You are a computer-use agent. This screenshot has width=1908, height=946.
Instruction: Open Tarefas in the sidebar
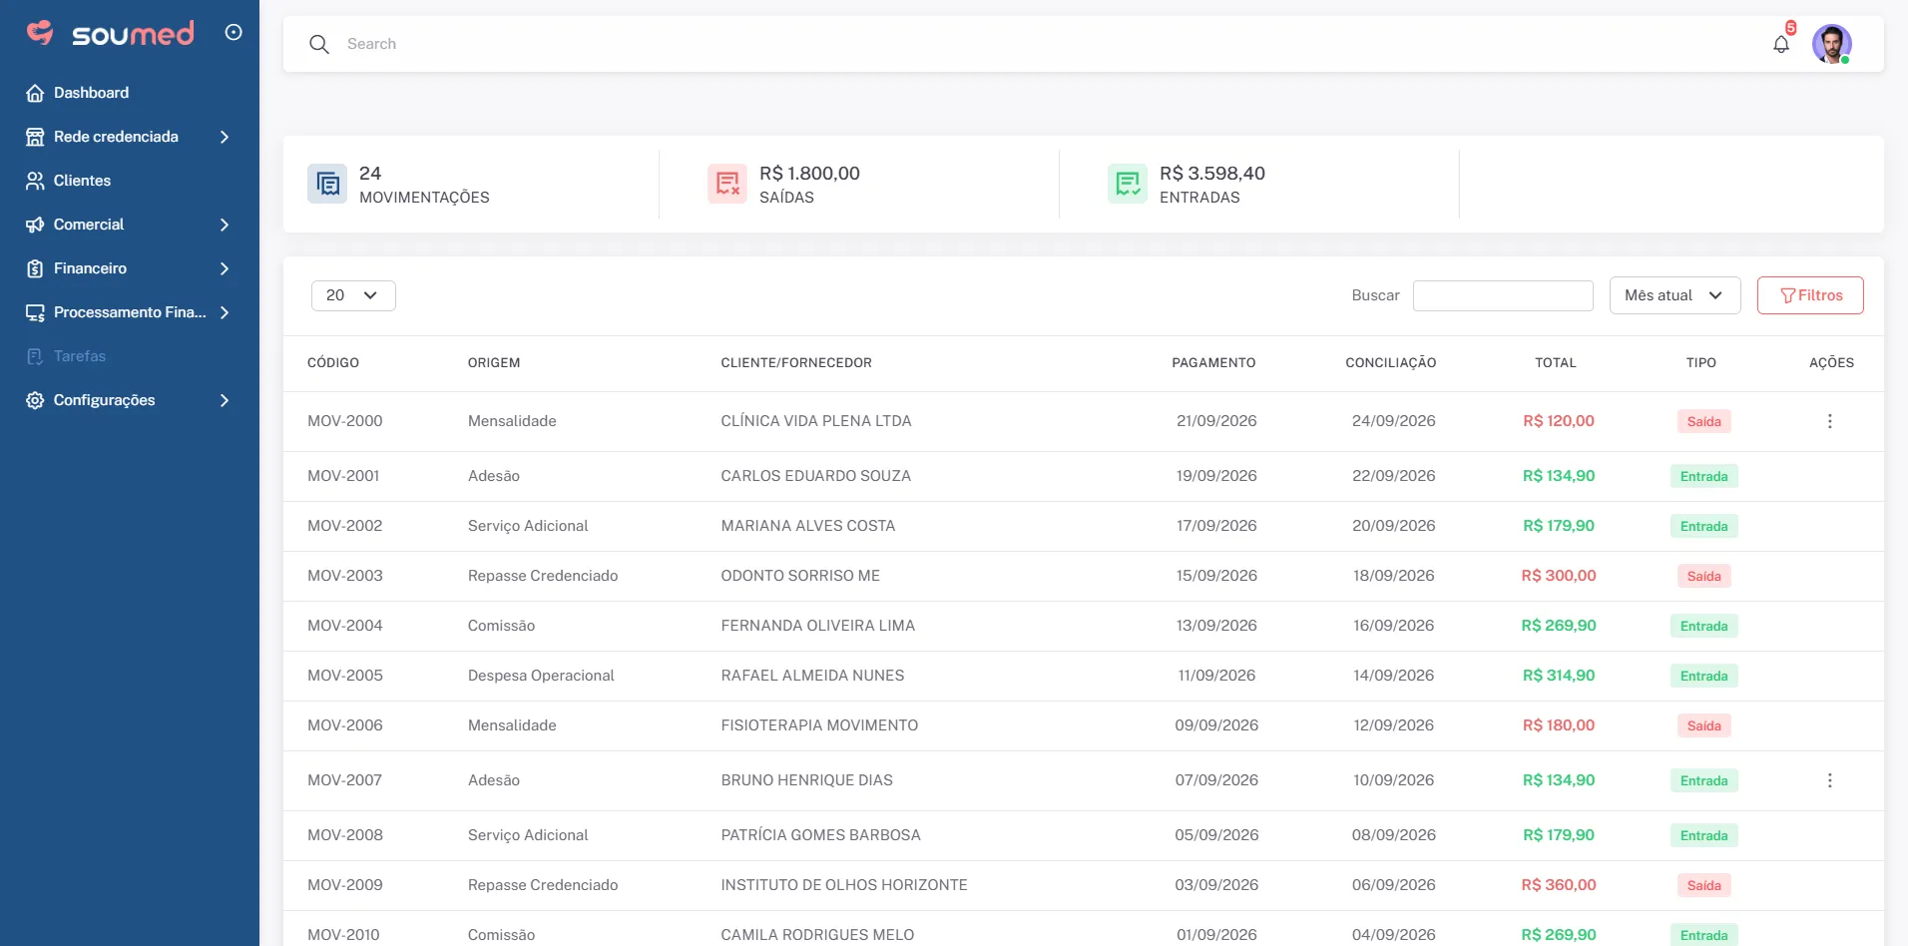tap(80, 356)
